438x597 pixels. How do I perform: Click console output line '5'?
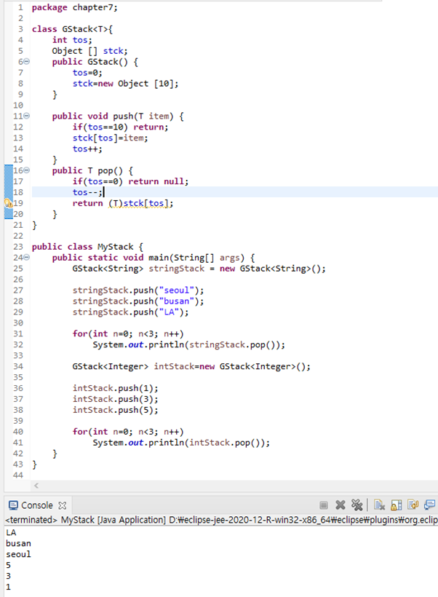9,566
